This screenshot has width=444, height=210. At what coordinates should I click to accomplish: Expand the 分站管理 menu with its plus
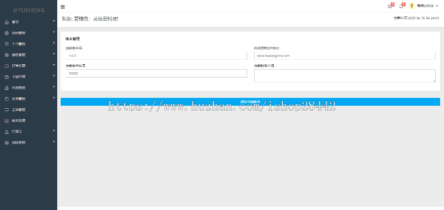54,98
